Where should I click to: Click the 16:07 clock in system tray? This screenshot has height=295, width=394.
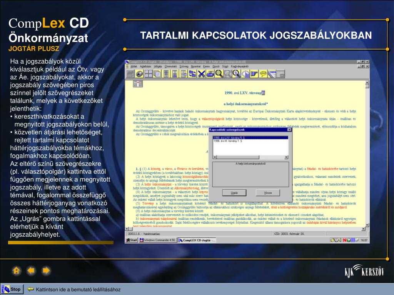click(x=364, y=240)
